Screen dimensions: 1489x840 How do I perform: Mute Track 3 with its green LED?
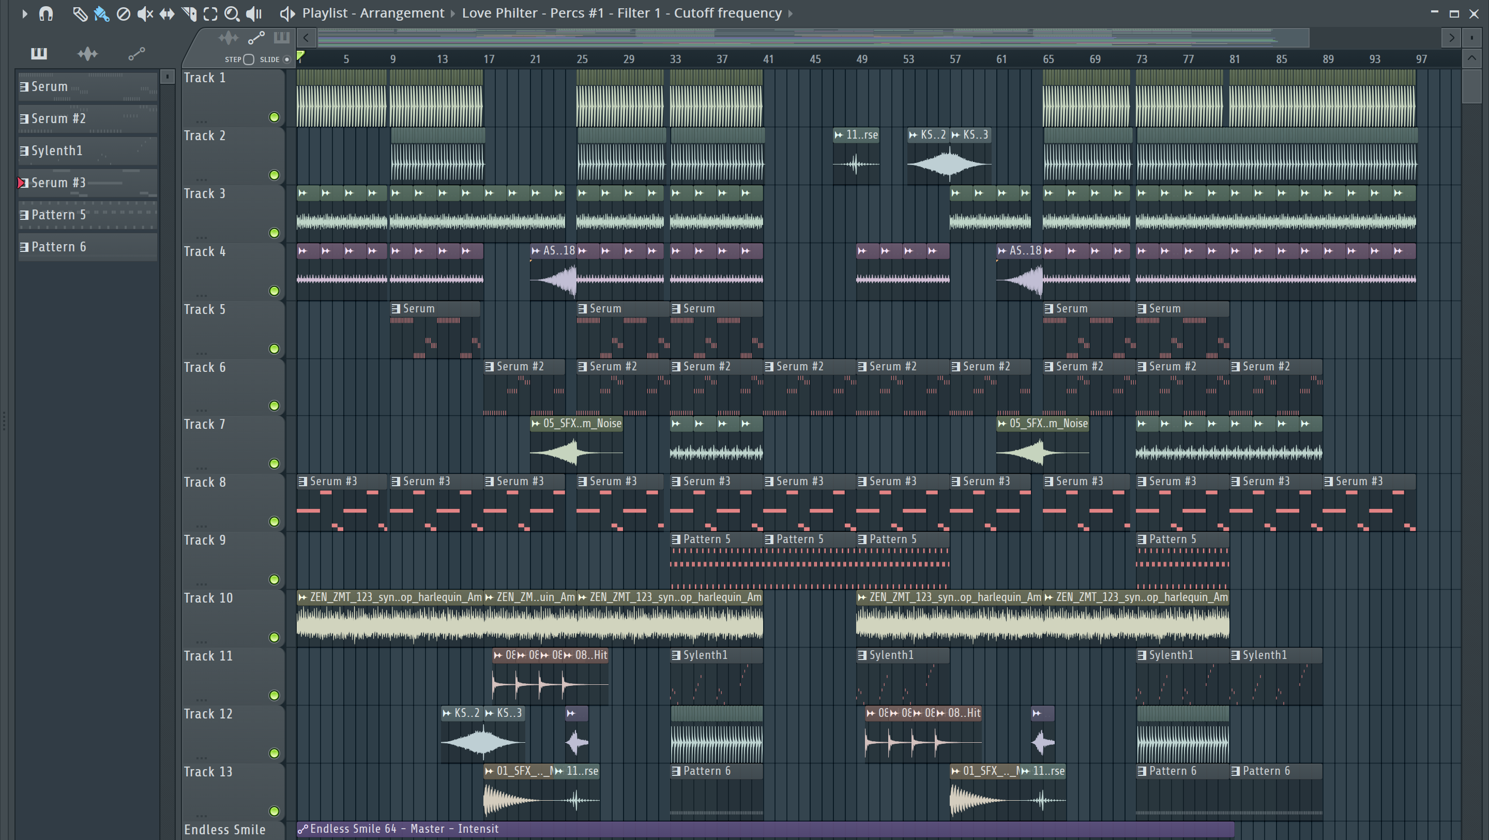tap(275, 233)
